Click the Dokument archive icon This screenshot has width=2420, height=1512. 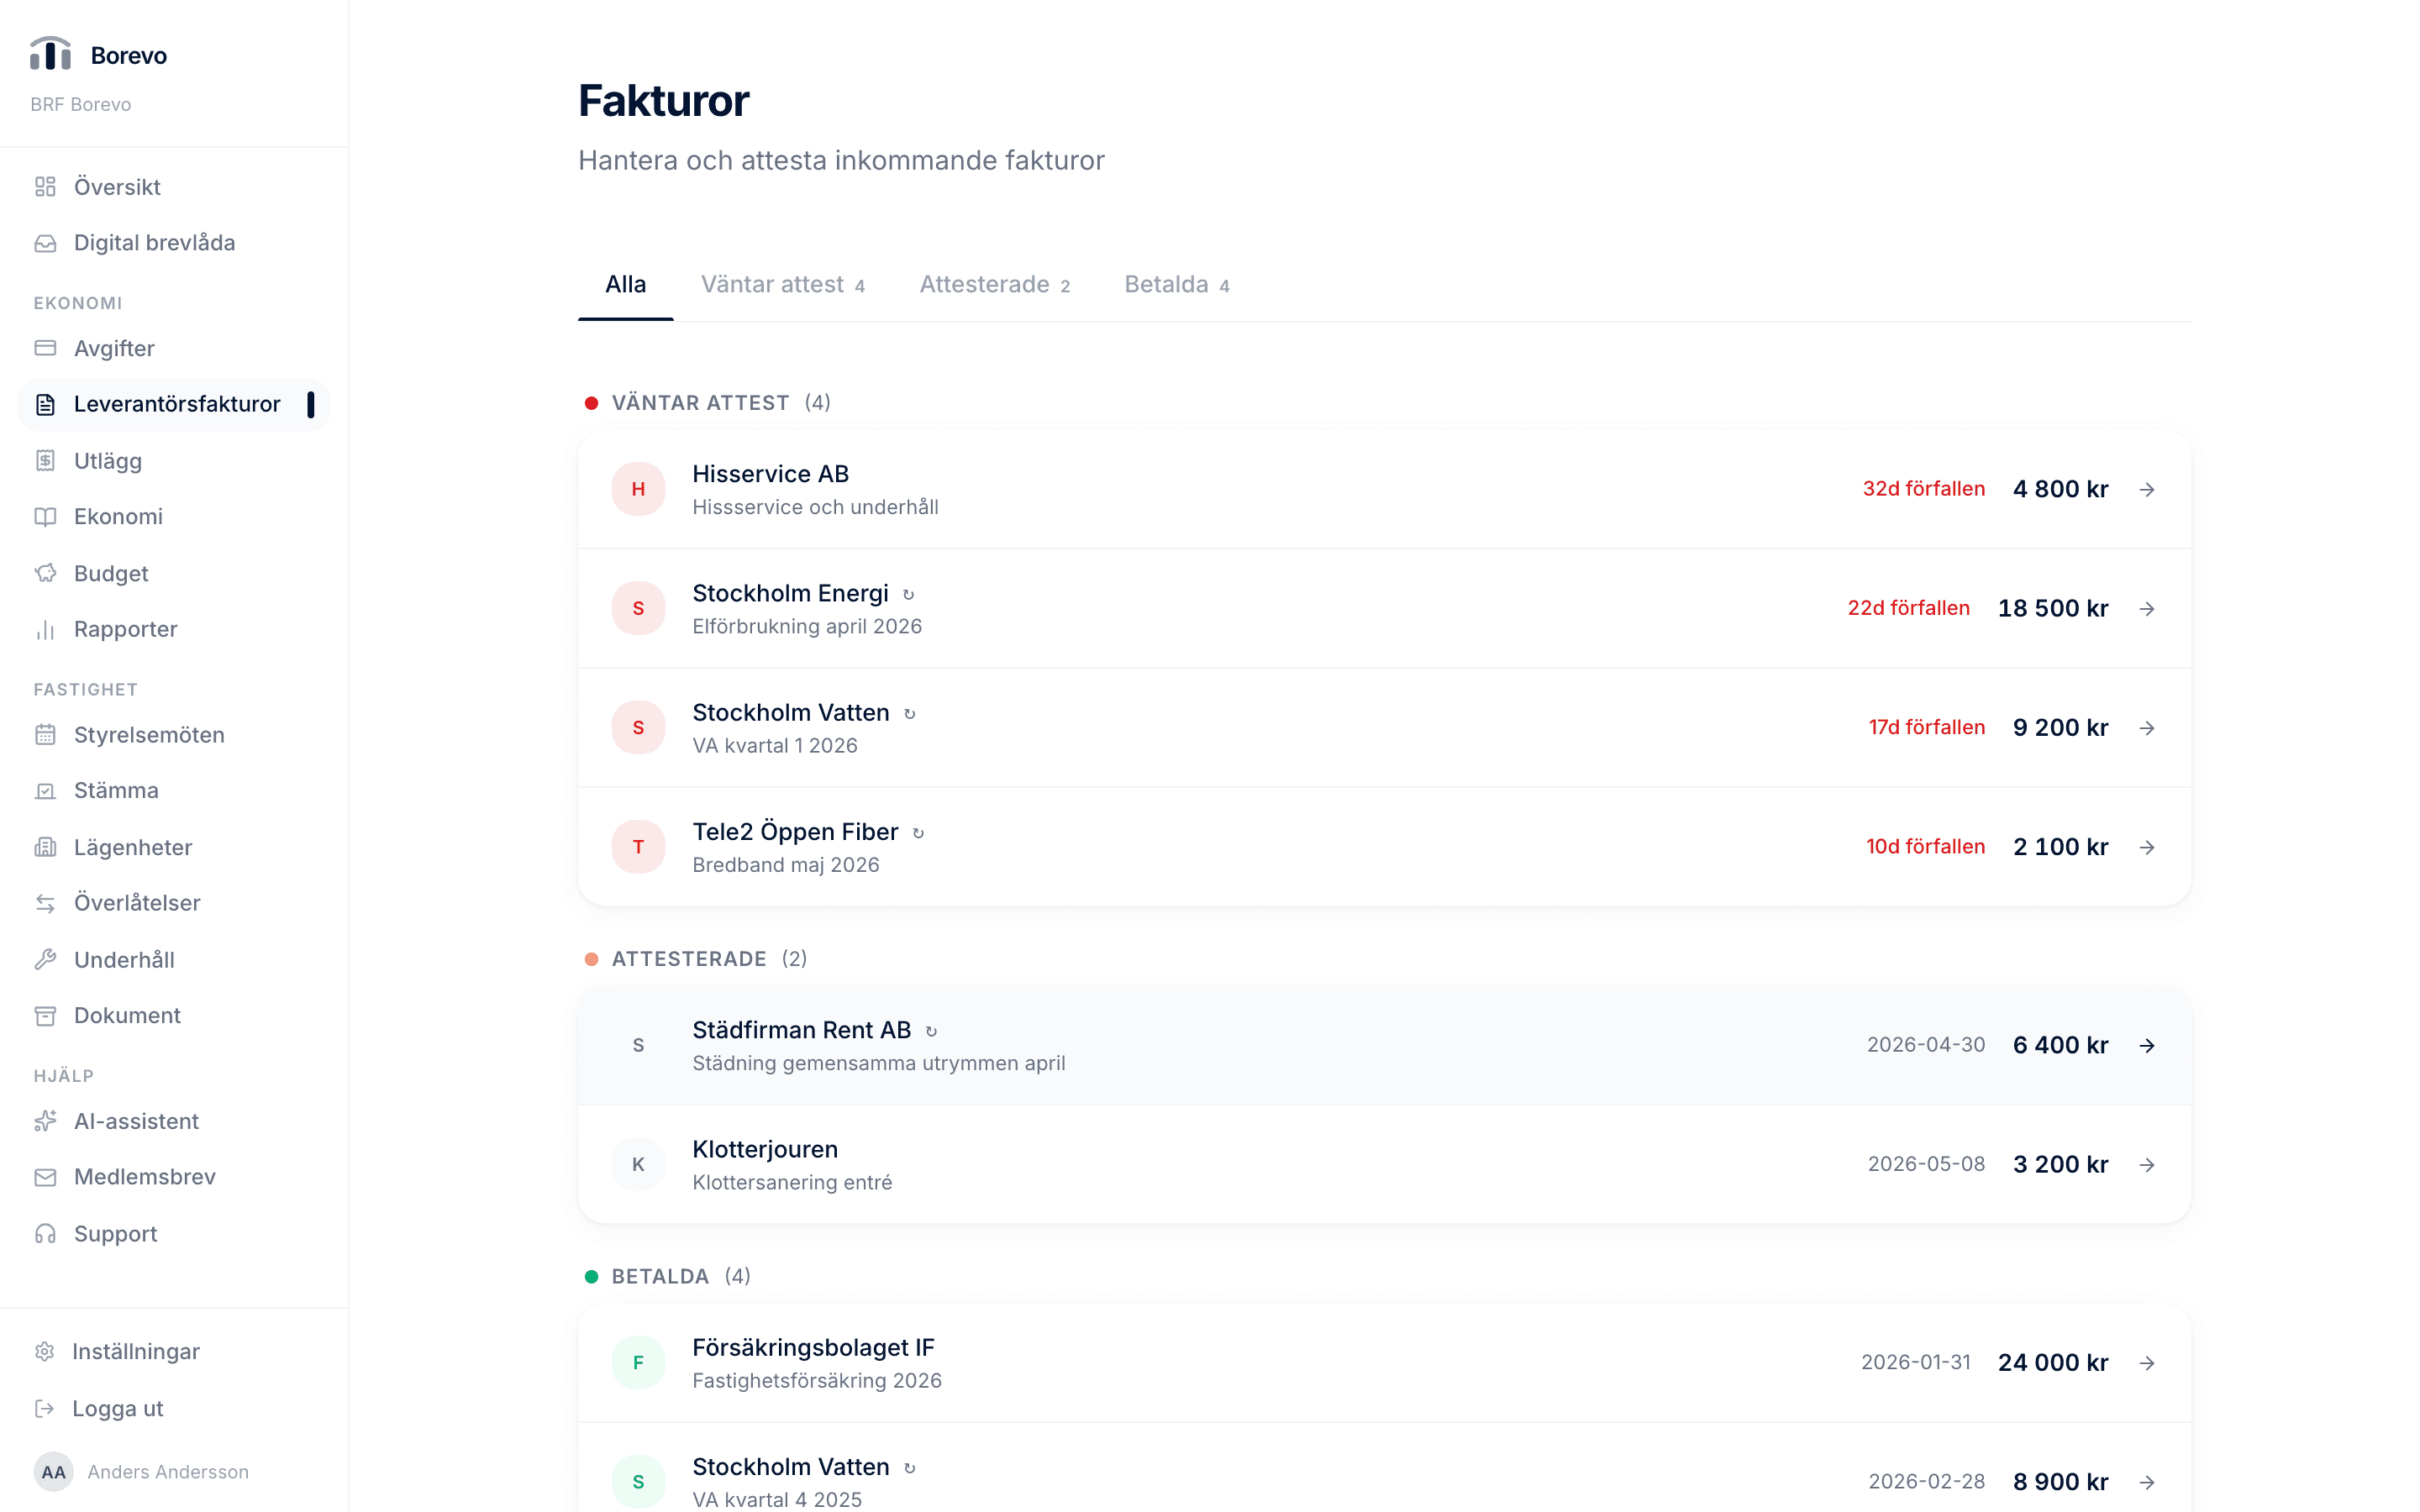45,1016
